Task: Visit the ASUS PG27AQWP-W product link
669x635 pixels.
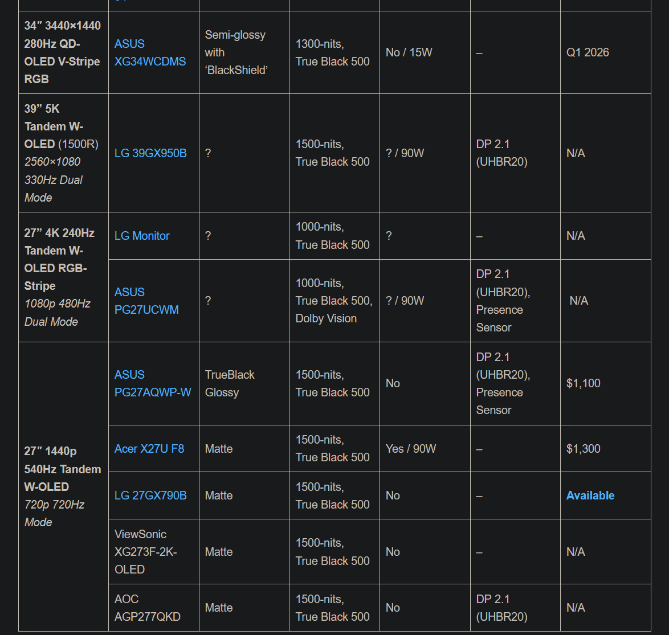Action: (x=152, y=383)
